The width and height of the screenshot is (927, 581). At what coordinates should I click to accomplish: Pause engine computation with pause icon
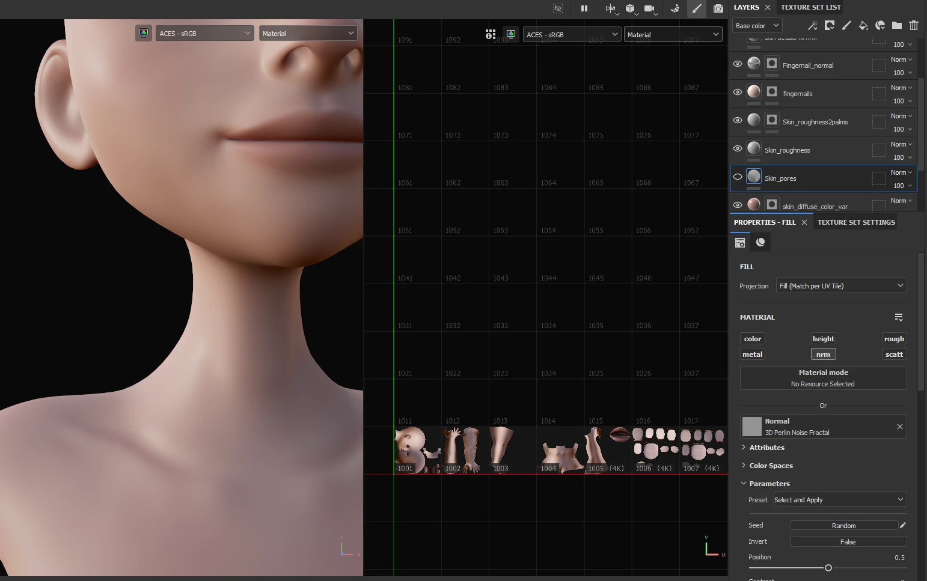pos(584,8)
